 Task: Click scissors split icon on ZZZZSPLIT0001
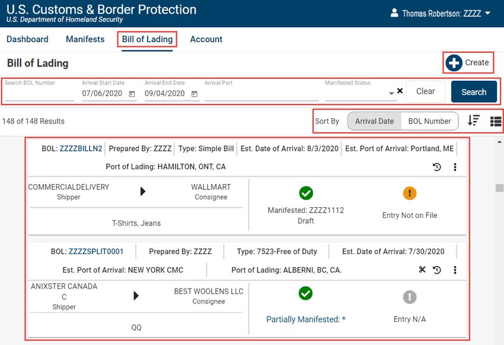422,270
